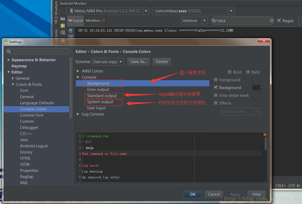Click the UTF-8 encoding in the status bar
The height and width of the screenshot is (204, 302).
point(294,186)
